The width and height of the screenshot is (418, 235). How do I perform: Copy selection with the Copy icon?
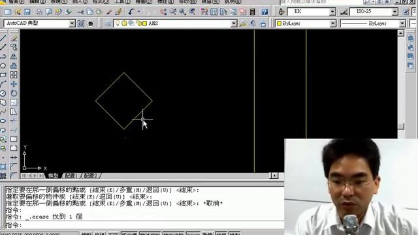tap(90, 12)
